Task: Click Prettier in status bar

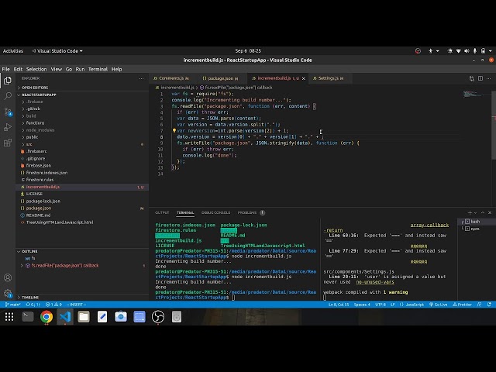Action: (x=462, y=305)
